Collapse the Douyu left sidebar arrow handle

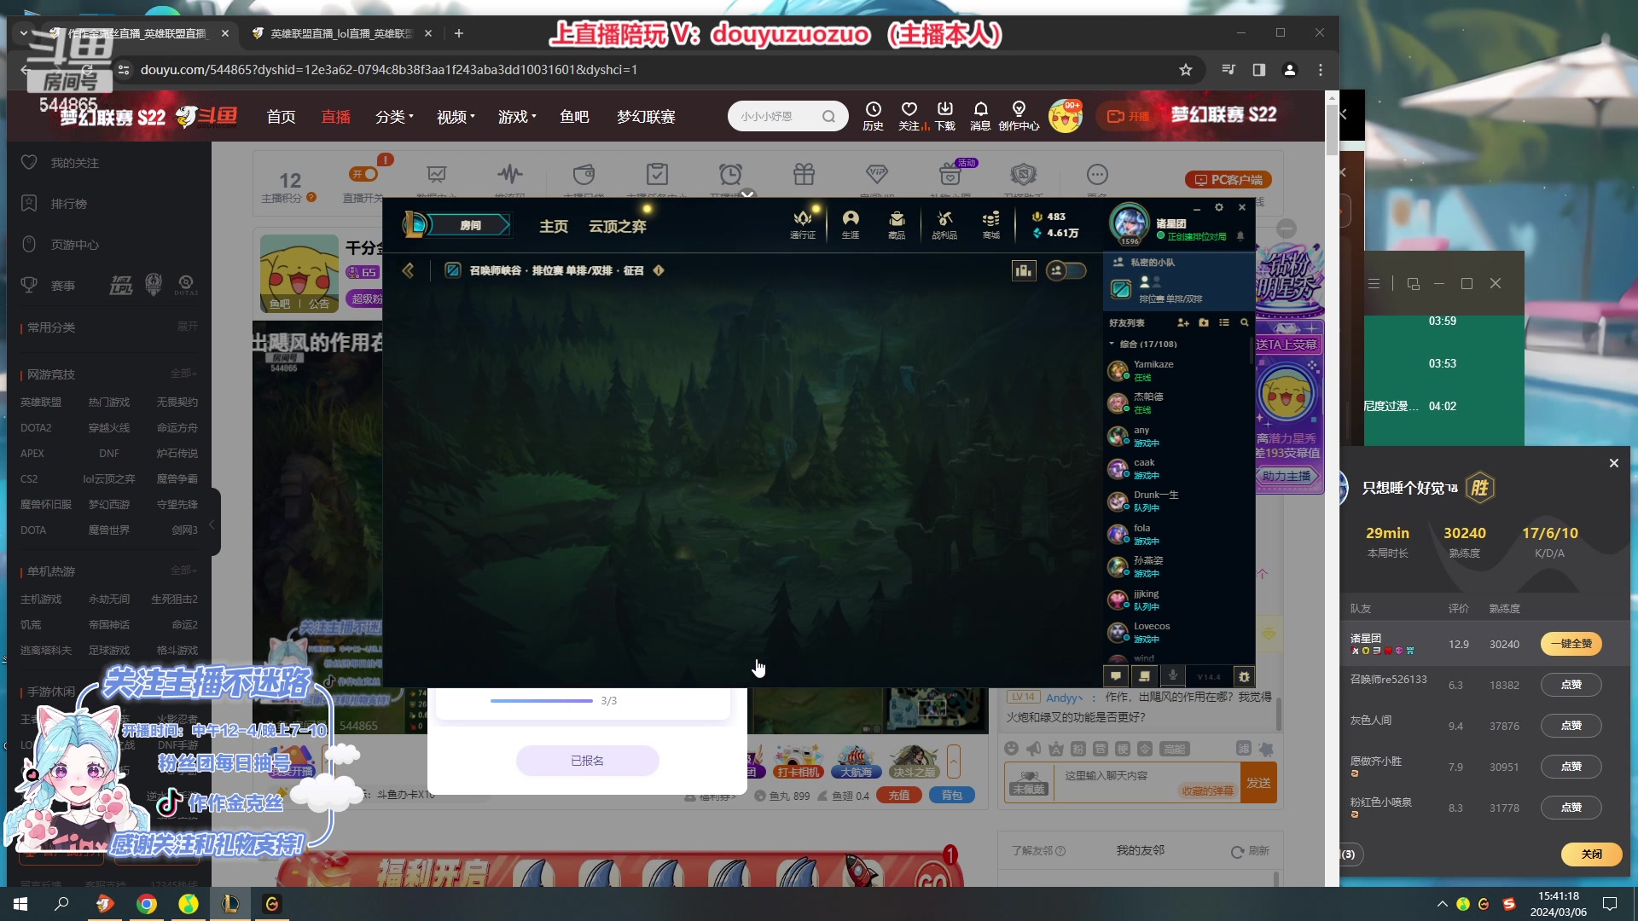(x=212, y=524)
